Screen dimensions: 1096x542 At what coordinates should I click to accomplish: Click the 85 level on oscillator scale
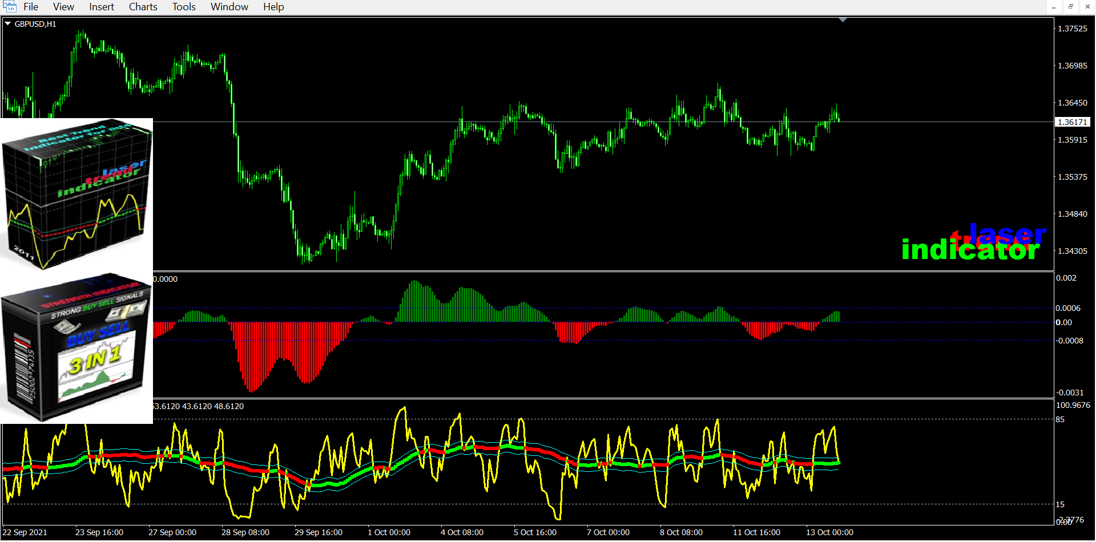(1060, 419)
